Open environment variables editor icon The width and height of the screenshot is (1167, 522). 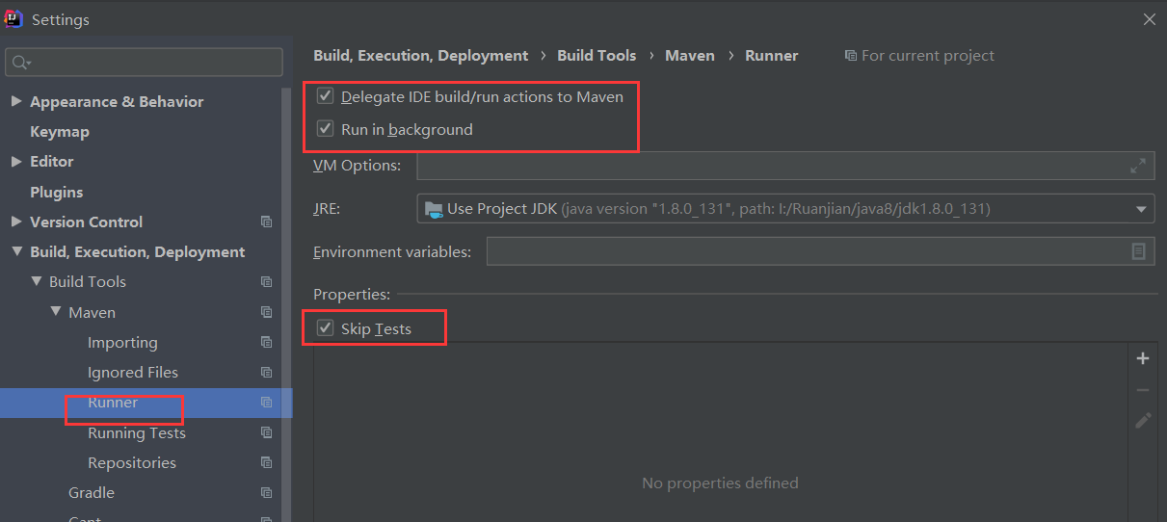point(1138,251)
